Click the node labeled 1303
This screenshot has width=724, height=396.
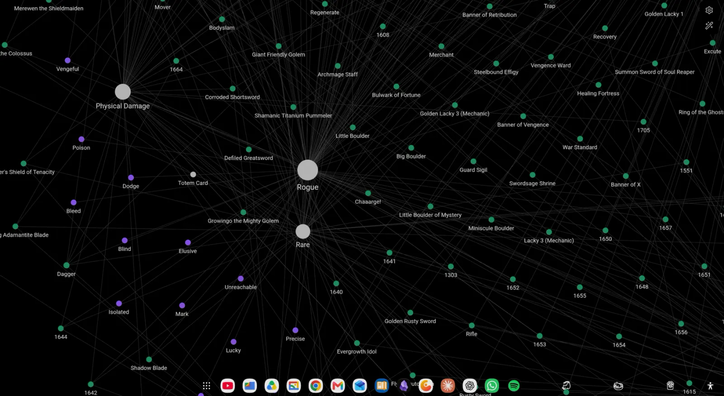tap(451, 266)
